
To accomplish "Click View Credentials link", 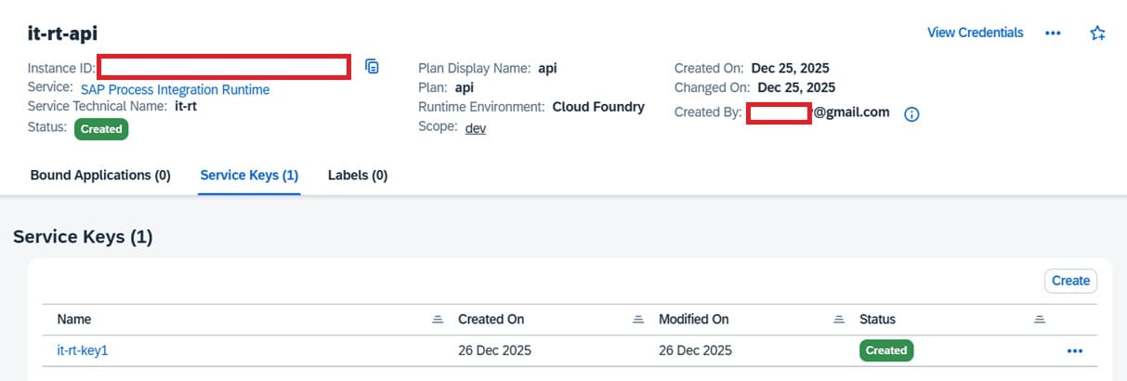I will pyautogui.click(x=975, y=33).
